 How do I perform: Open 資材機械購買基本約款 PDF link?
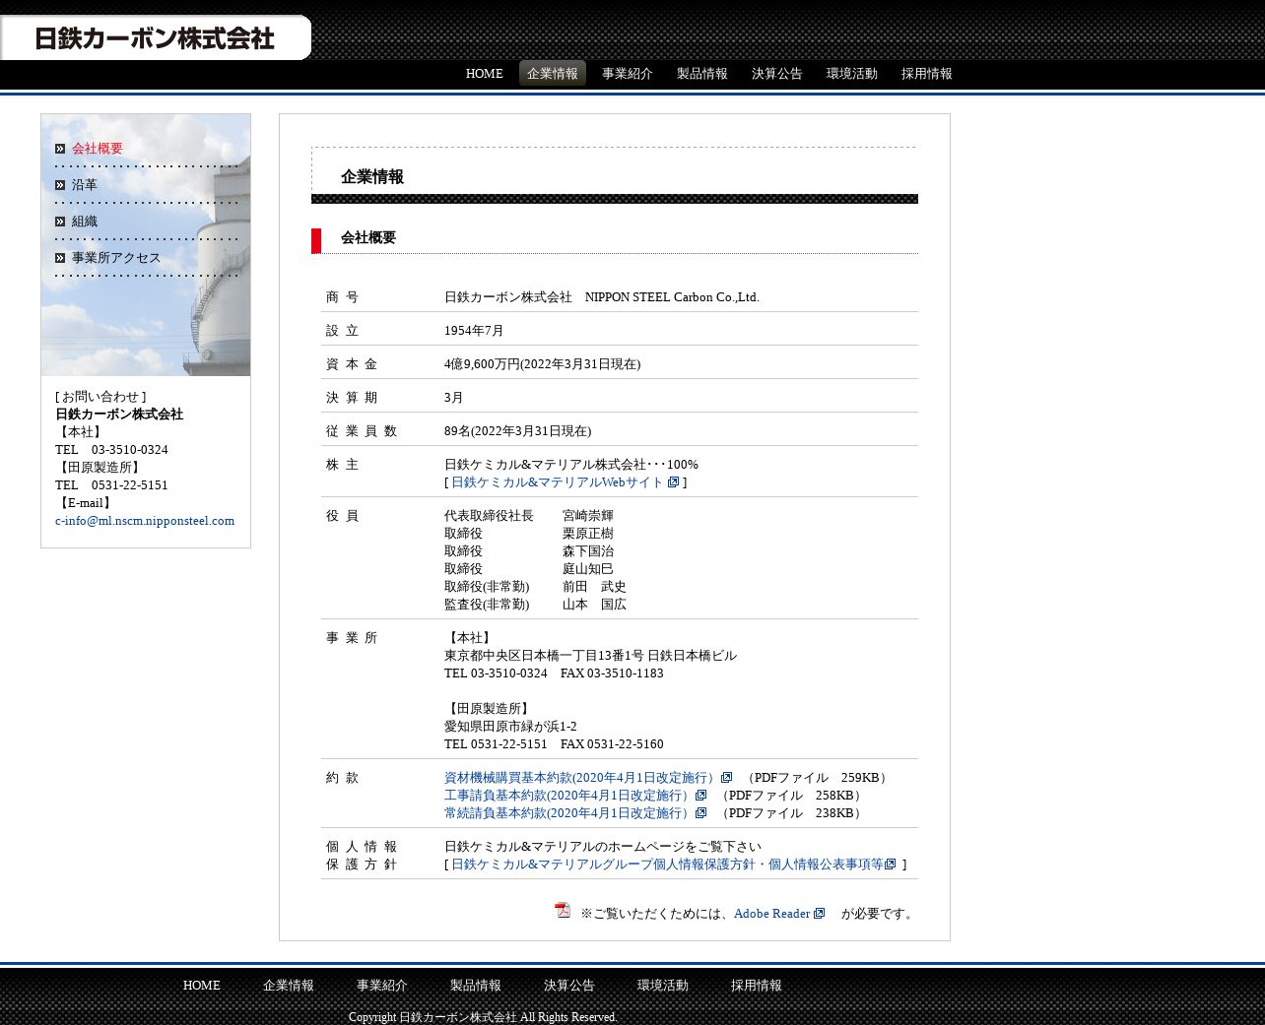tap(581, 778)
